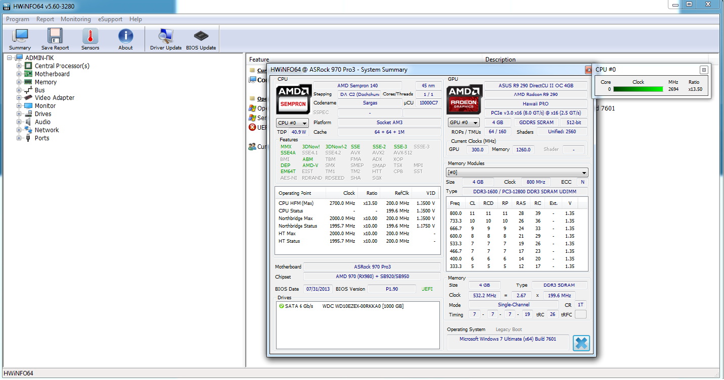Click the large X close icon in System Summary
The image size is (724, 380).
pyautogui.click(x=581, y=343)
